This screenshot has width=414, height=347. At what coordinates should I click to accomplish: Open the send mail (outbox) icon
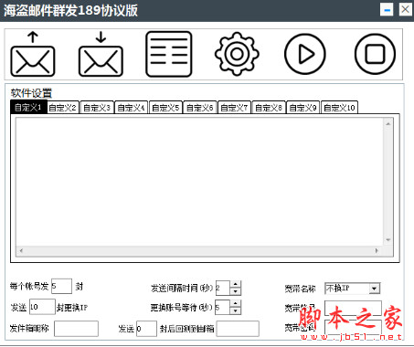(33, 54)
